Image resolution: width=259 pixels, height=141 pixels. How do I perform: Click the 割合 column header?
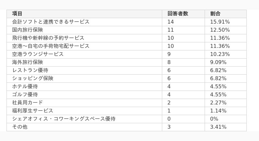click(x=226, y=14)
